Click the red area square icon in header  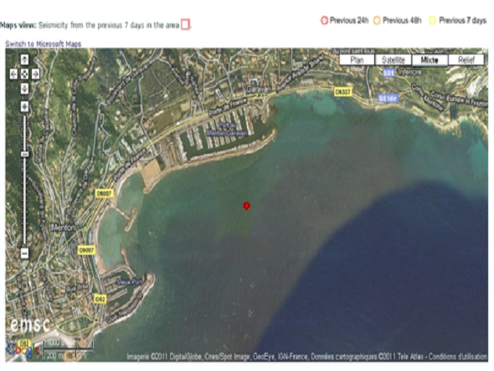[185, 24]
